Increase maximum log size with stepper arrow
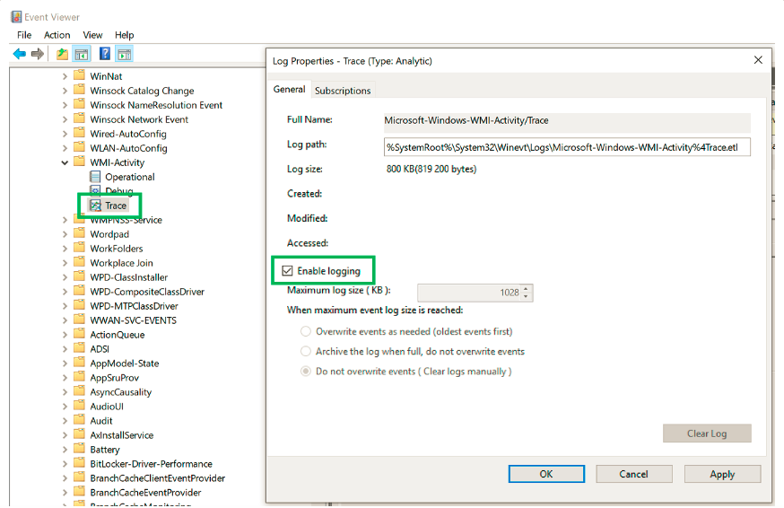This screenshot has height=508, width=784. point(527,288)
